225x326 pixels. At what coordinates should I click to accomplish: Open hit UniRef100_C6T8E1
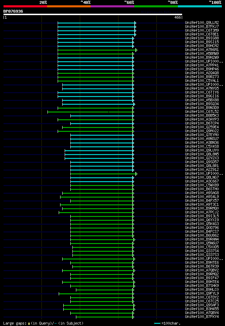[x=202, y=34]
